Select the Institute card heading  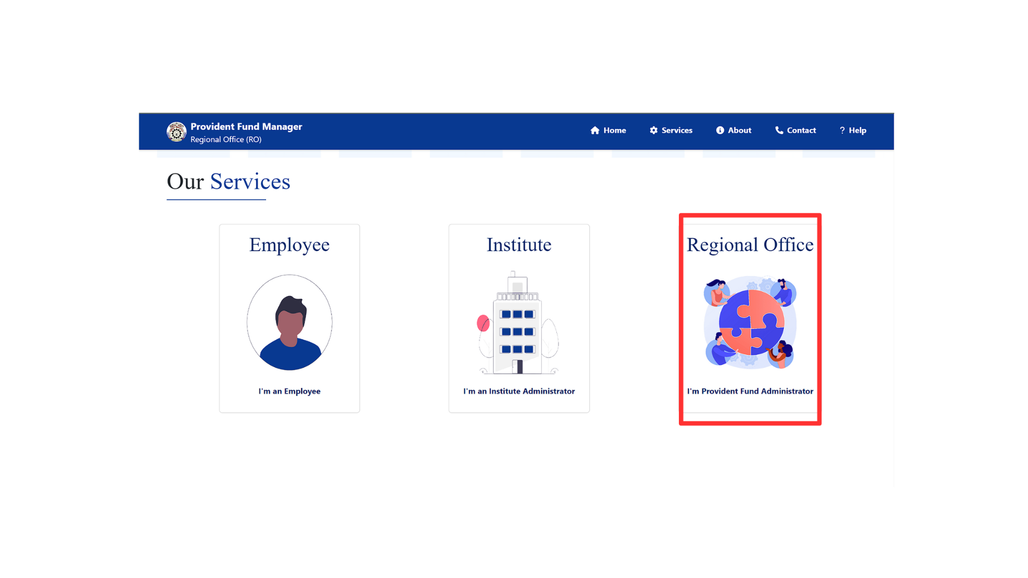point(519,245)
